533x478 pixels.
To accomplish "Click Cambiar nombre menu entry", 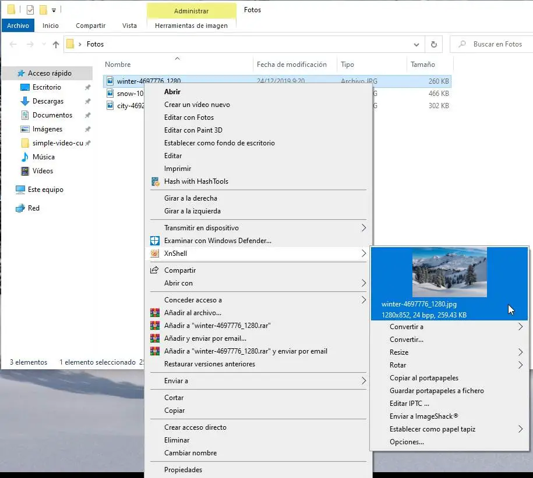I will pos(190,452).
